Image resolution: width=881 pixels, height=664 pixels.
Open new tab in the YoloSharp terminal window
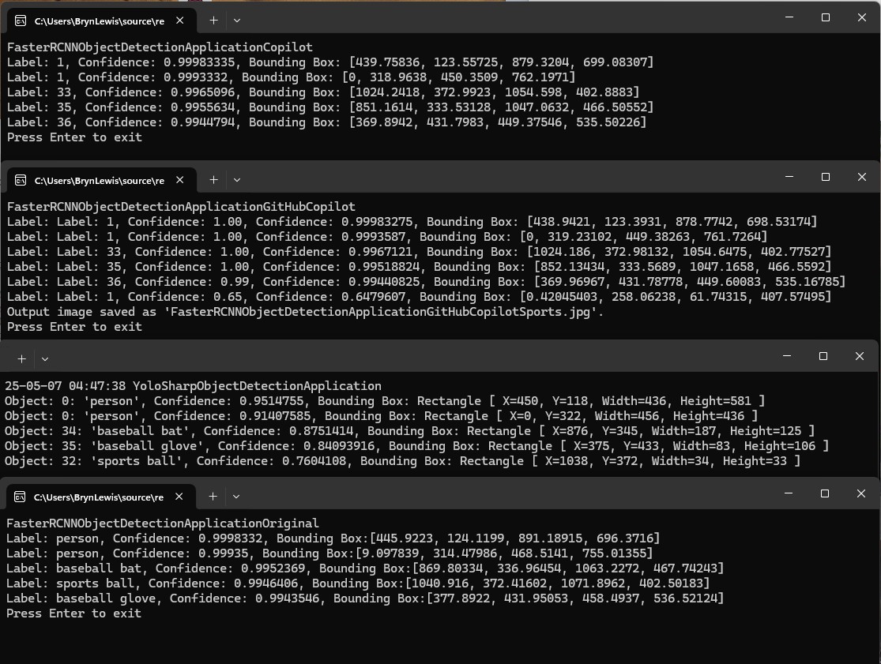tap(21, 358)
